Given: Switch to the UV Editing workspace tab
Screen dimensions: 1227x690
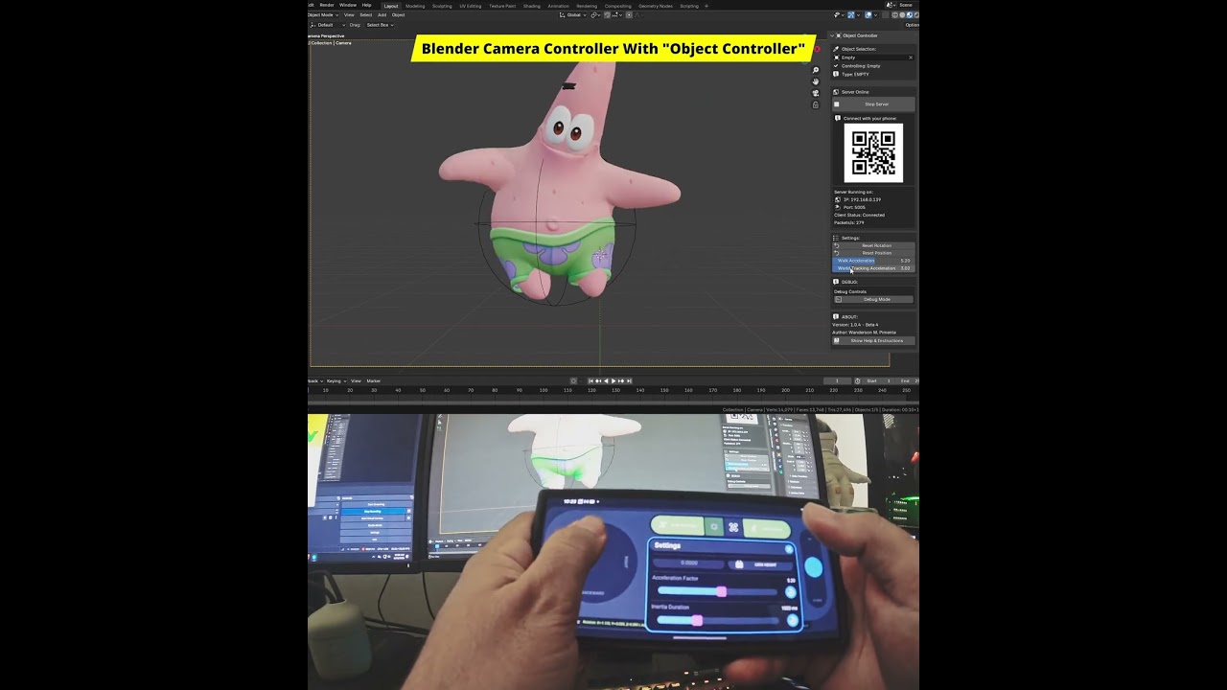Looking at the screenshot, I should [x=471, y=6].
